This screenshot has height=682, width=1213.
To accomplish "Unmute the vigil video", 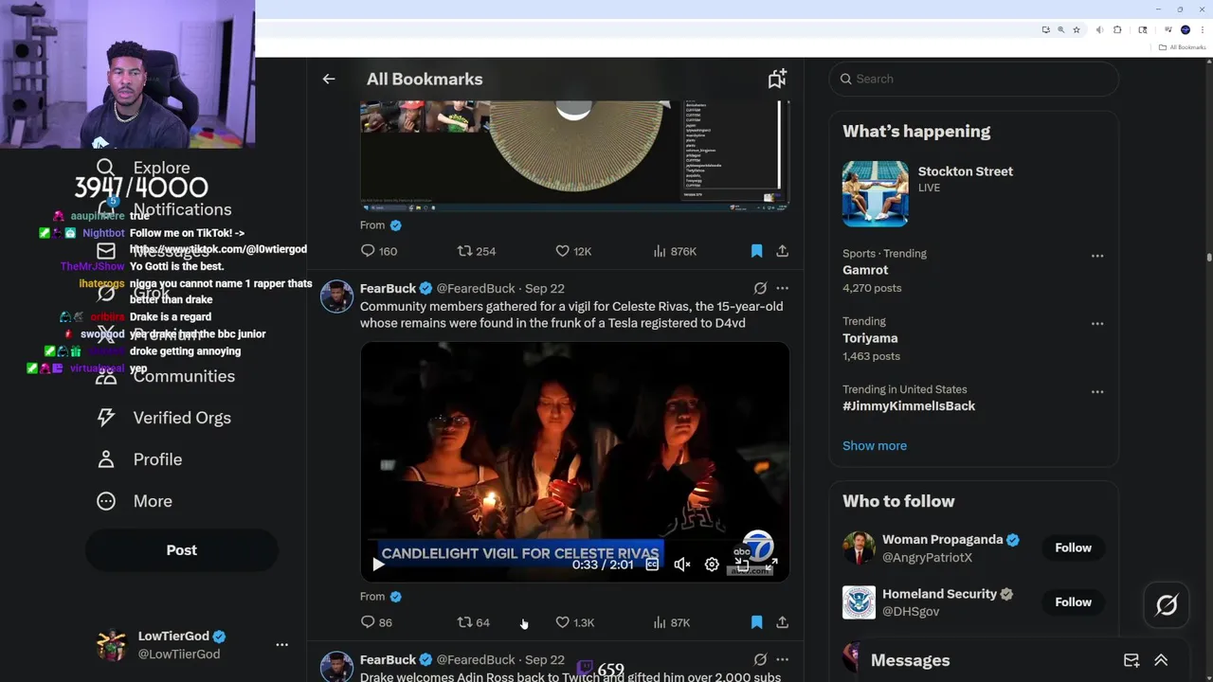I will (x=681, y=565).
